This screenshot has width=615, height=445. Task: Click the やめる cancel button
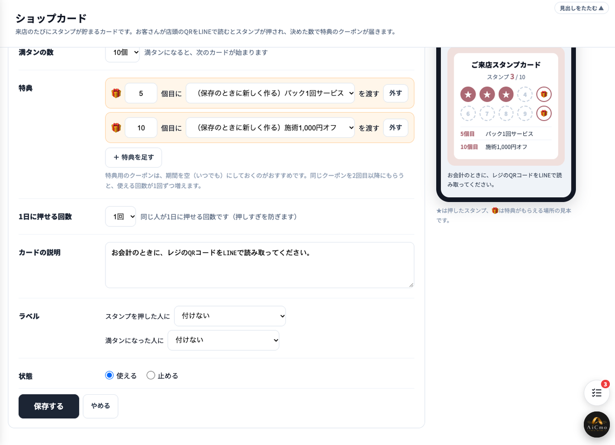tap(100, 406)
